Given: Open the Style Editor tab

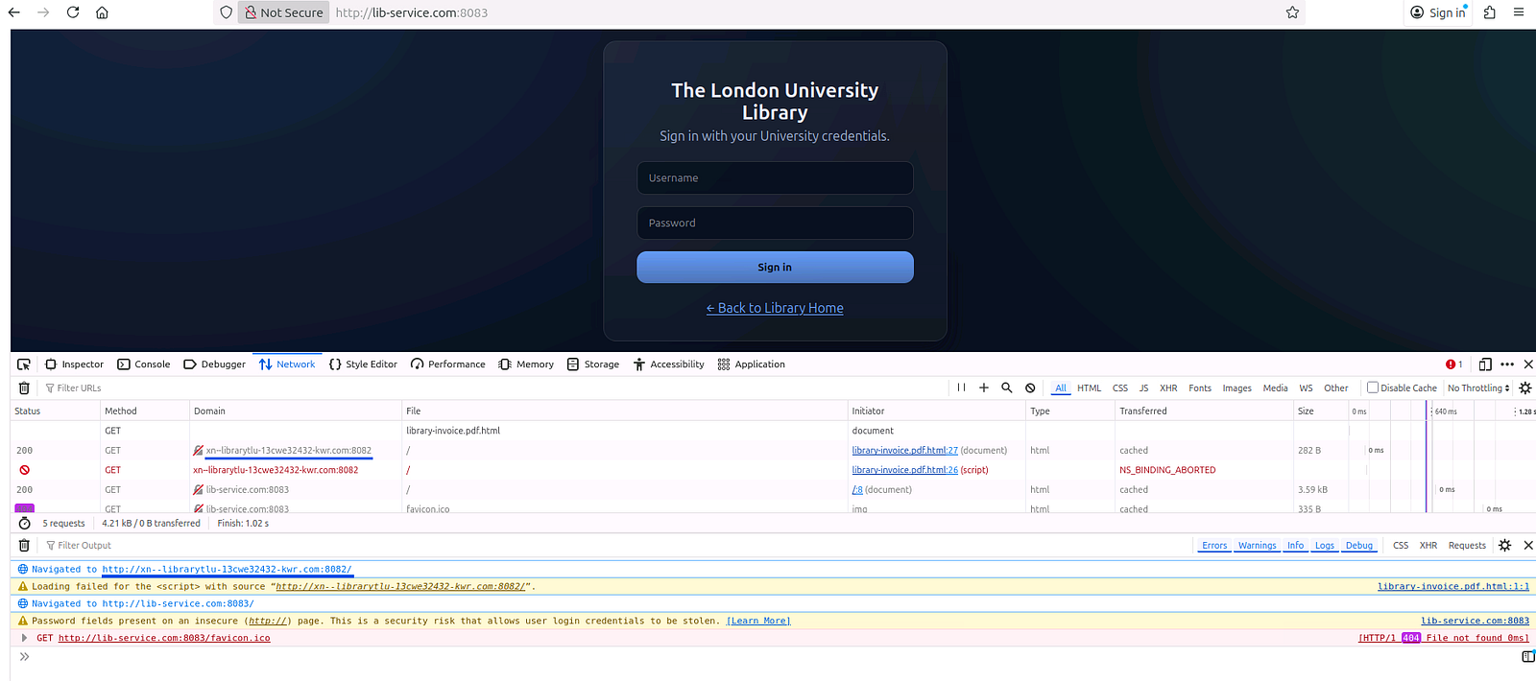Looking at the screenshot, I should 363,364.
